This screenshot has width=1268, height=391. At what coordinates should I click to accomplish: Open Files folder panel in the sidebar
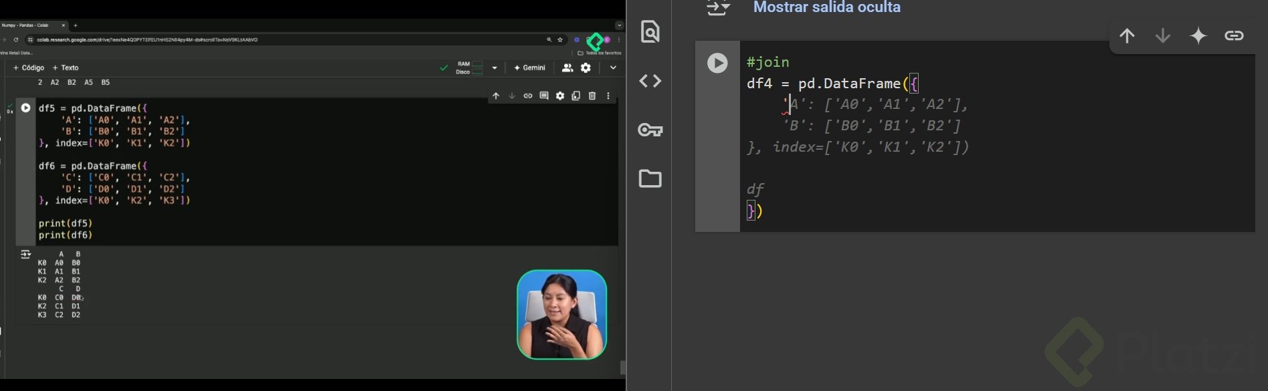click(x=650, y=178)
